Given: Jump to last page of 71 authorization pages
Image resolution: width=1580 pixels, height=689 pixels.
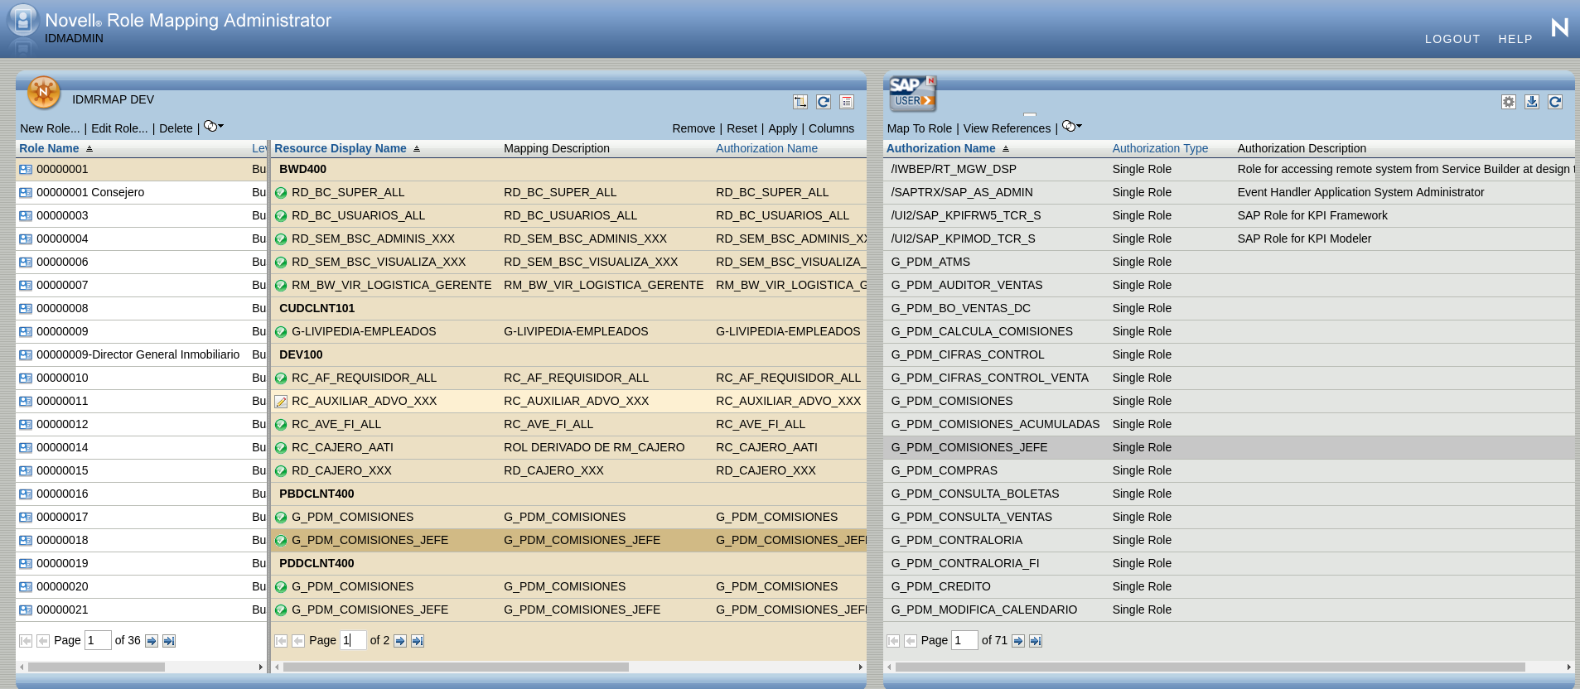Looking at the screenshot, I should click(x=1036, y=641).
